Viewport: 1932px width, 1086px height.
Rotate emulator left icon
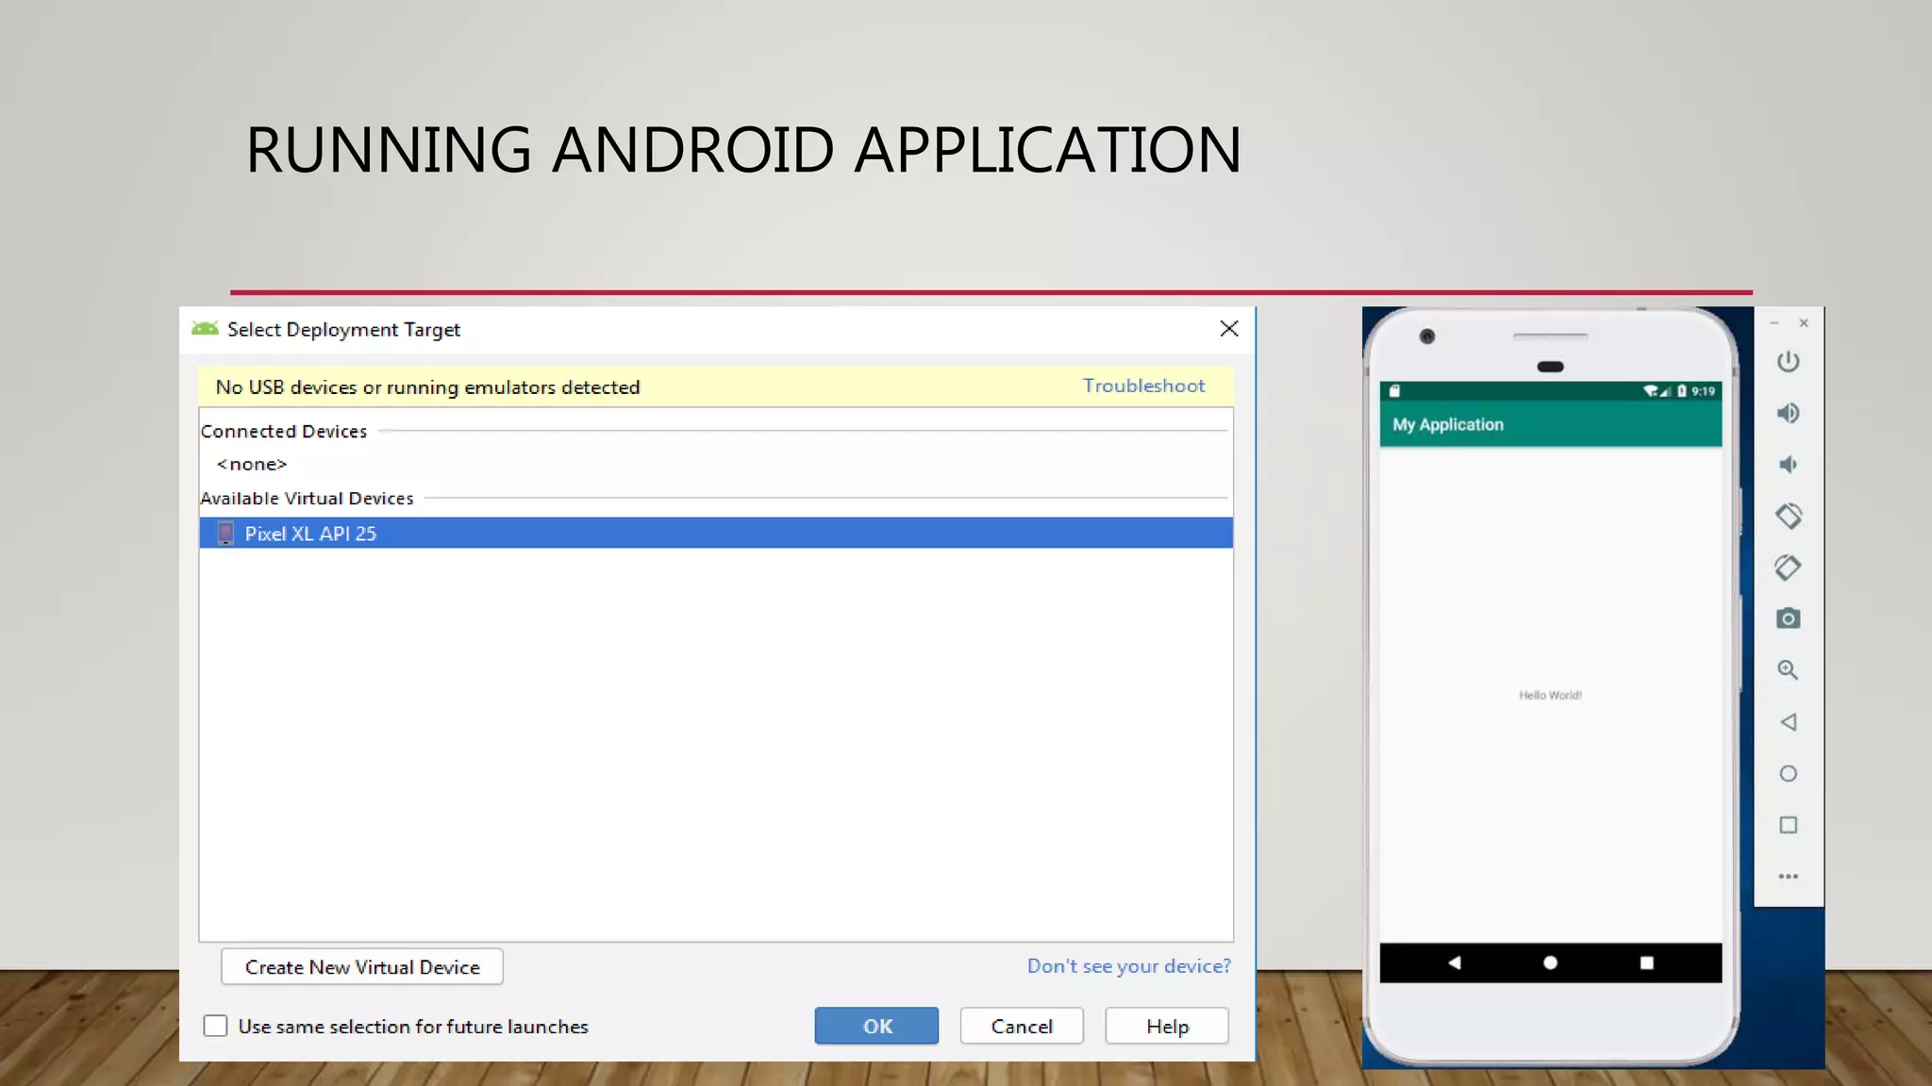[x=1788, y=516]
